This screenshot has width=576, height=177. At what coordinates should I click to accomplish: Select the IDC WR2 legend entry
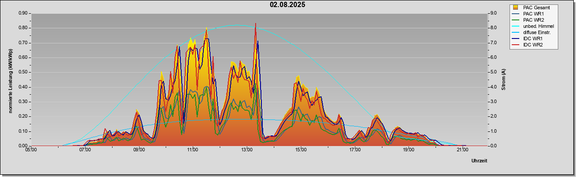[533, 45]
